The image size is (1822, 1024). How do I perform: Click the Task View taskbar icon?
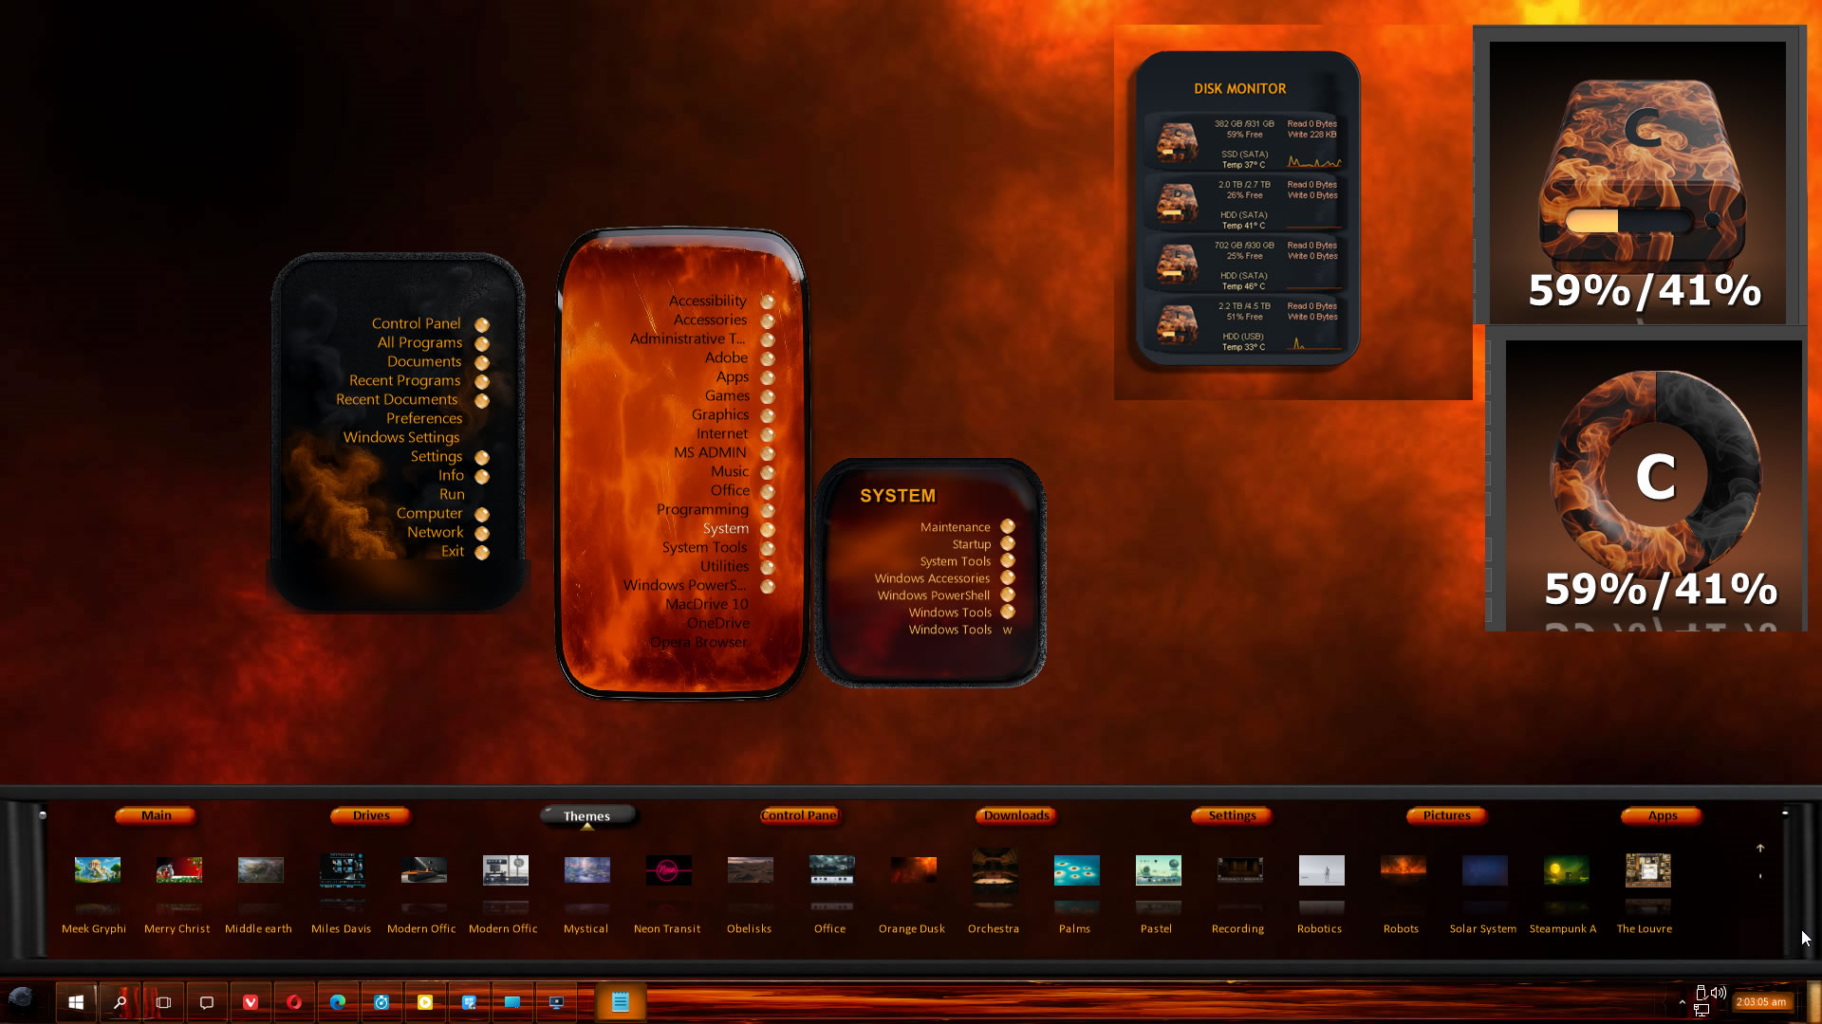pos(163,1002)
